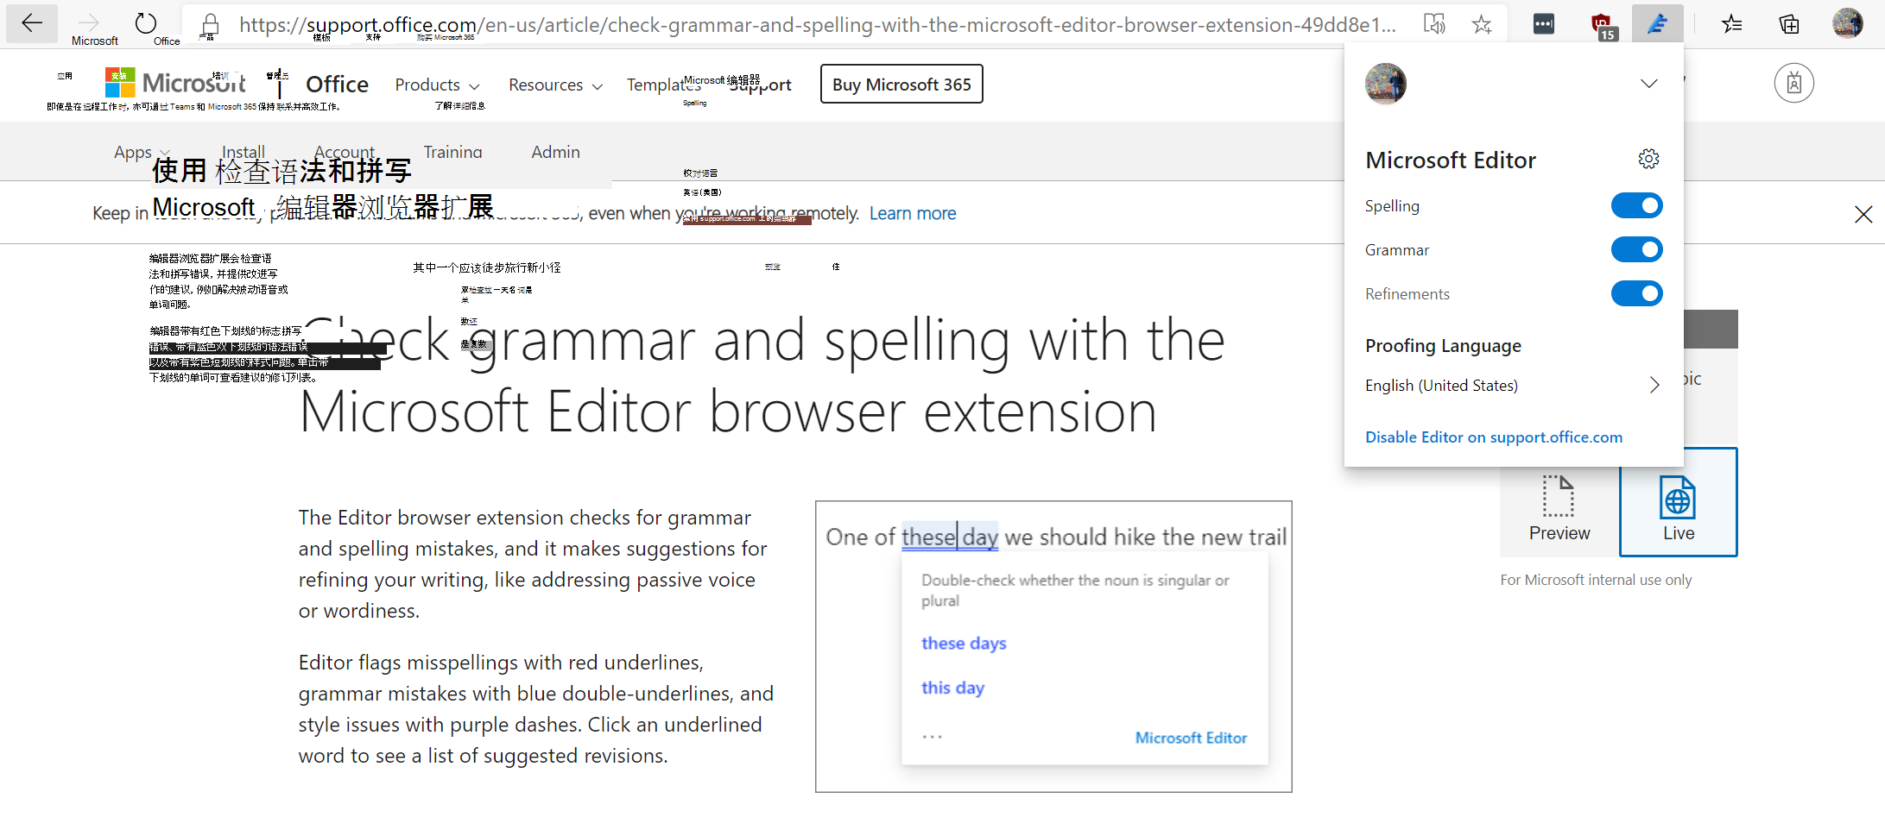This screenshot has width=1885, height=836.
Task: Select the Admin menu item
Action: [x=555, y=152]
